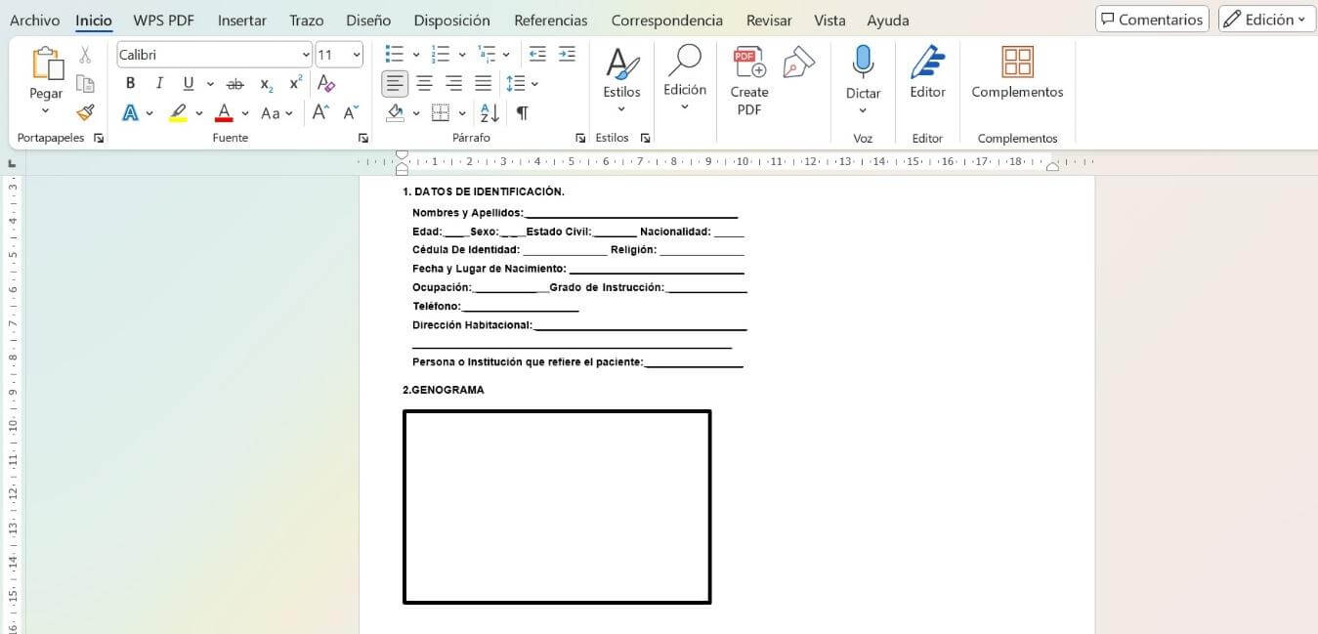Toggle bold formatting
1318x634 pixels.
130,83
